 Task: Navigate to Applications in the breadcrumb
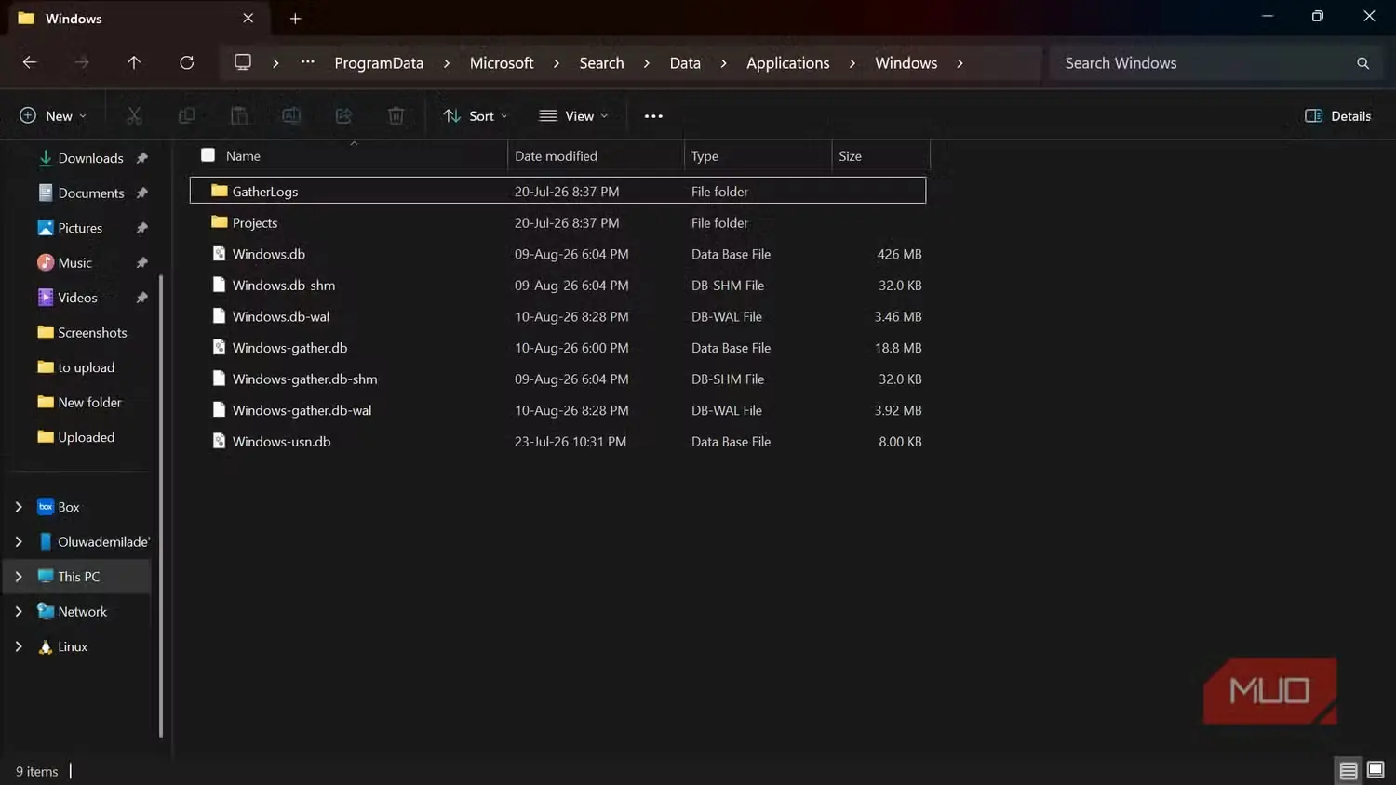point(787,63)
